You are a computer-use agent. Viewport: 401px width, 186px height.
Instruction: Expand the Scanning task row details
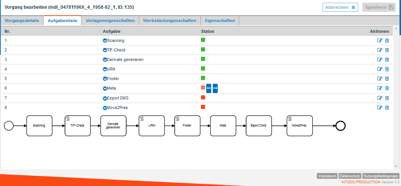click(105, 40)
